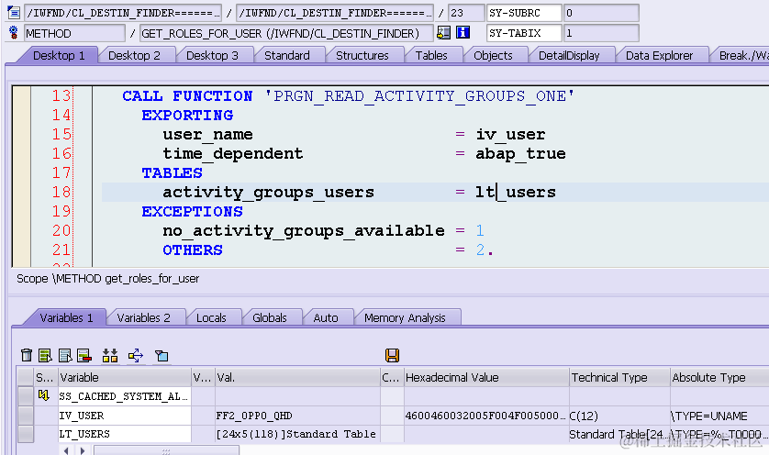Click the second /IWFND/CL_DESTIN_FINDER include field
769x455 pixels.
pos(335,13)
